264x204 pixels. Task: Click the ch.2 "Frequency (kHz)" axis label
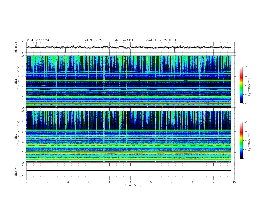(18, 133)
